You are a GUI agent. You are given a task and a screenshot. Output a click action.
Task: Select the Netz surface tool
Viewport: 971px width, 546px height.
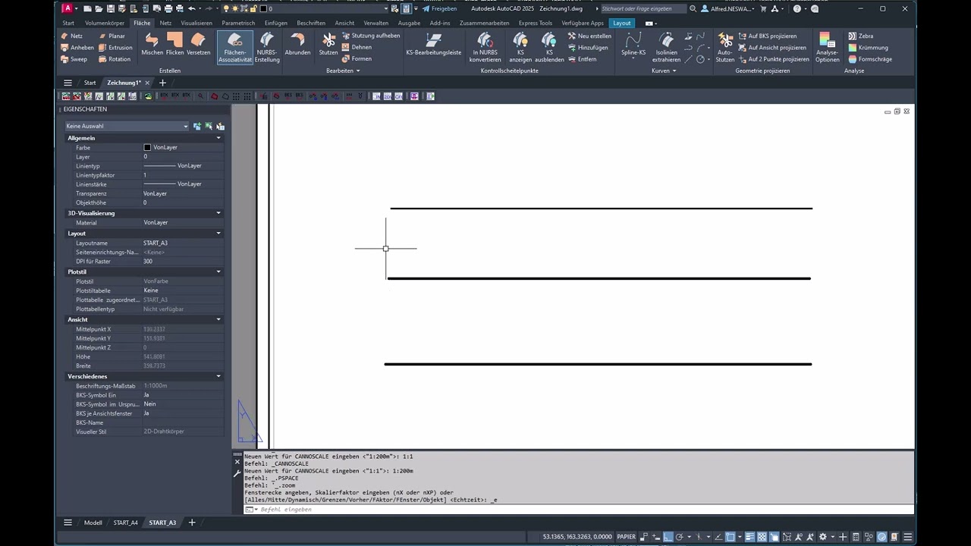pos(72,36)
